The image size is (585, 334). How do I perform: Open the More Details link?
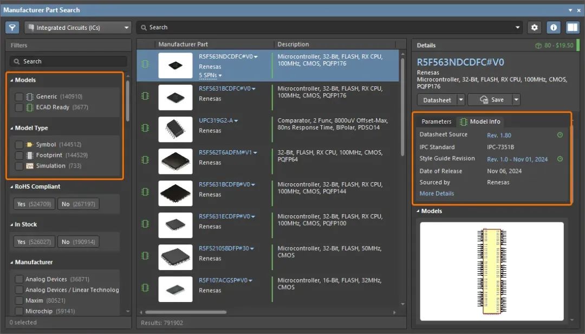(437, 194)
